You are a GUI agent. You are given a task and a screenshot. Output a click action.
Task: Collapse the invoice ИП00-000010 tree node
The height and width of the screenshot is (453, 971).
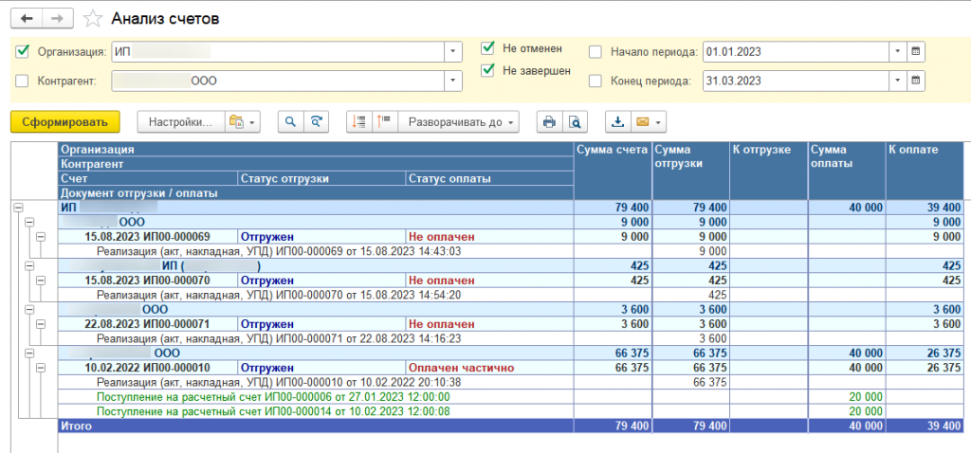pos(41,368)
